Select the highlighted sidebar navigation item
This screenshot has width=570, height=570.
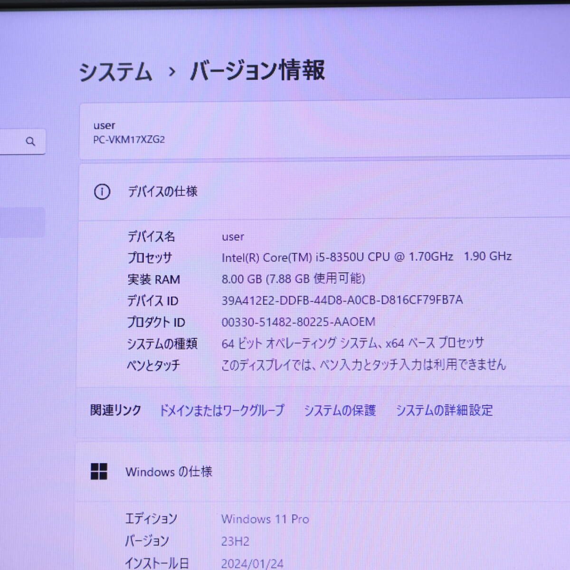(x=22, y=222)
